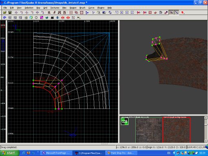This screenshot has width=208, height=156.
Task: Click the green-blue cycle patch icon
Action: point(31,17)
